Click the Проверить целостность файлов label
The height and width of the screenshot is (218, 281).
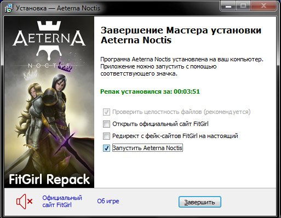click(181, 112)
